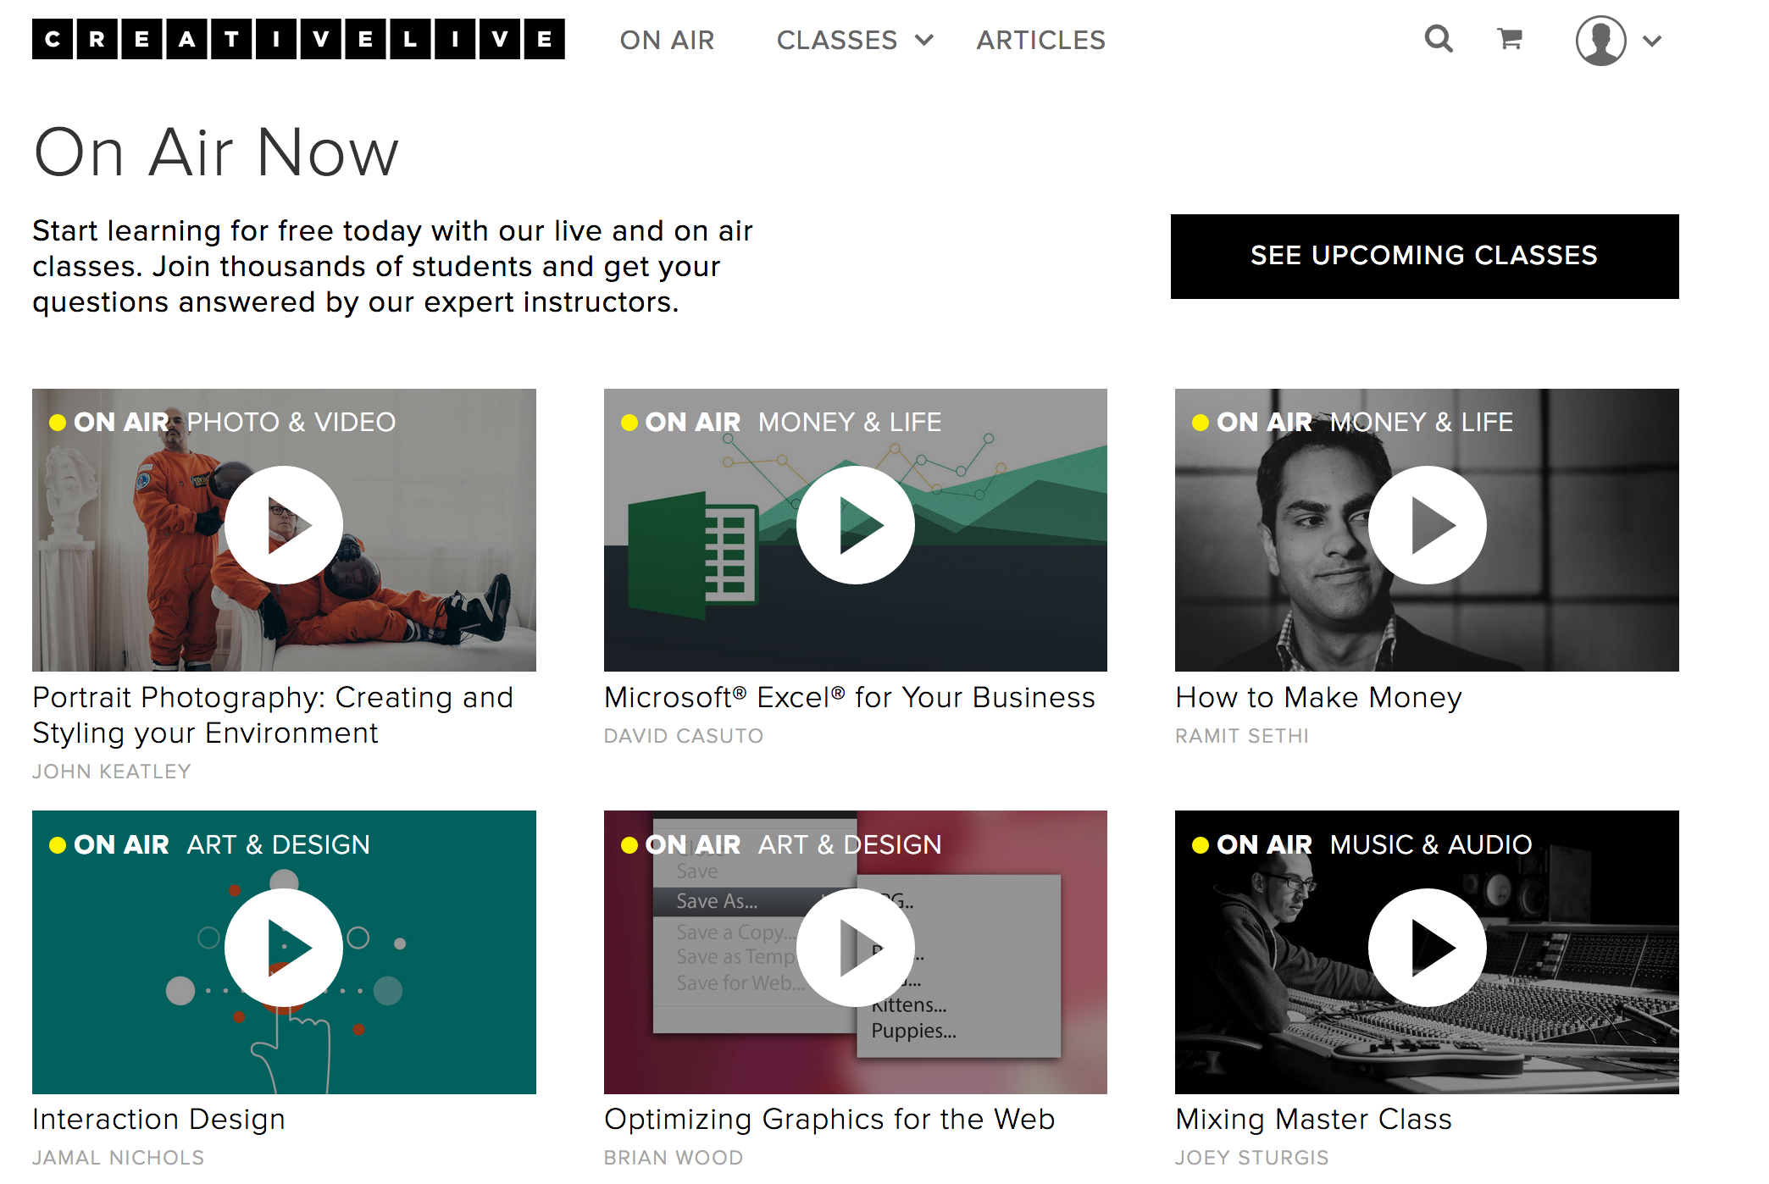Click On Air badge on Excel card
Image resolution: width=1769 pixels, height=1184 pixels.
click(x=680, y=422)
